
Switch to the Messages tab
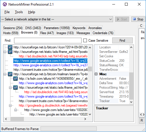pos(83,33)
